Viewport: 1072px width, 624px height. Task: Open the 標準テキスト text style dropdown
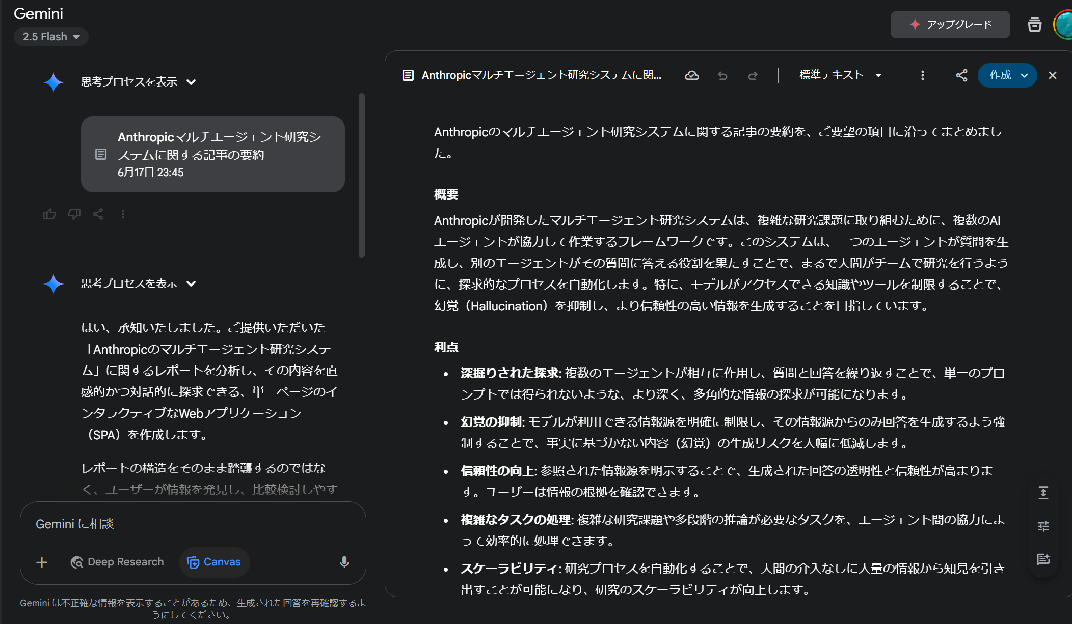click(840, 75)
